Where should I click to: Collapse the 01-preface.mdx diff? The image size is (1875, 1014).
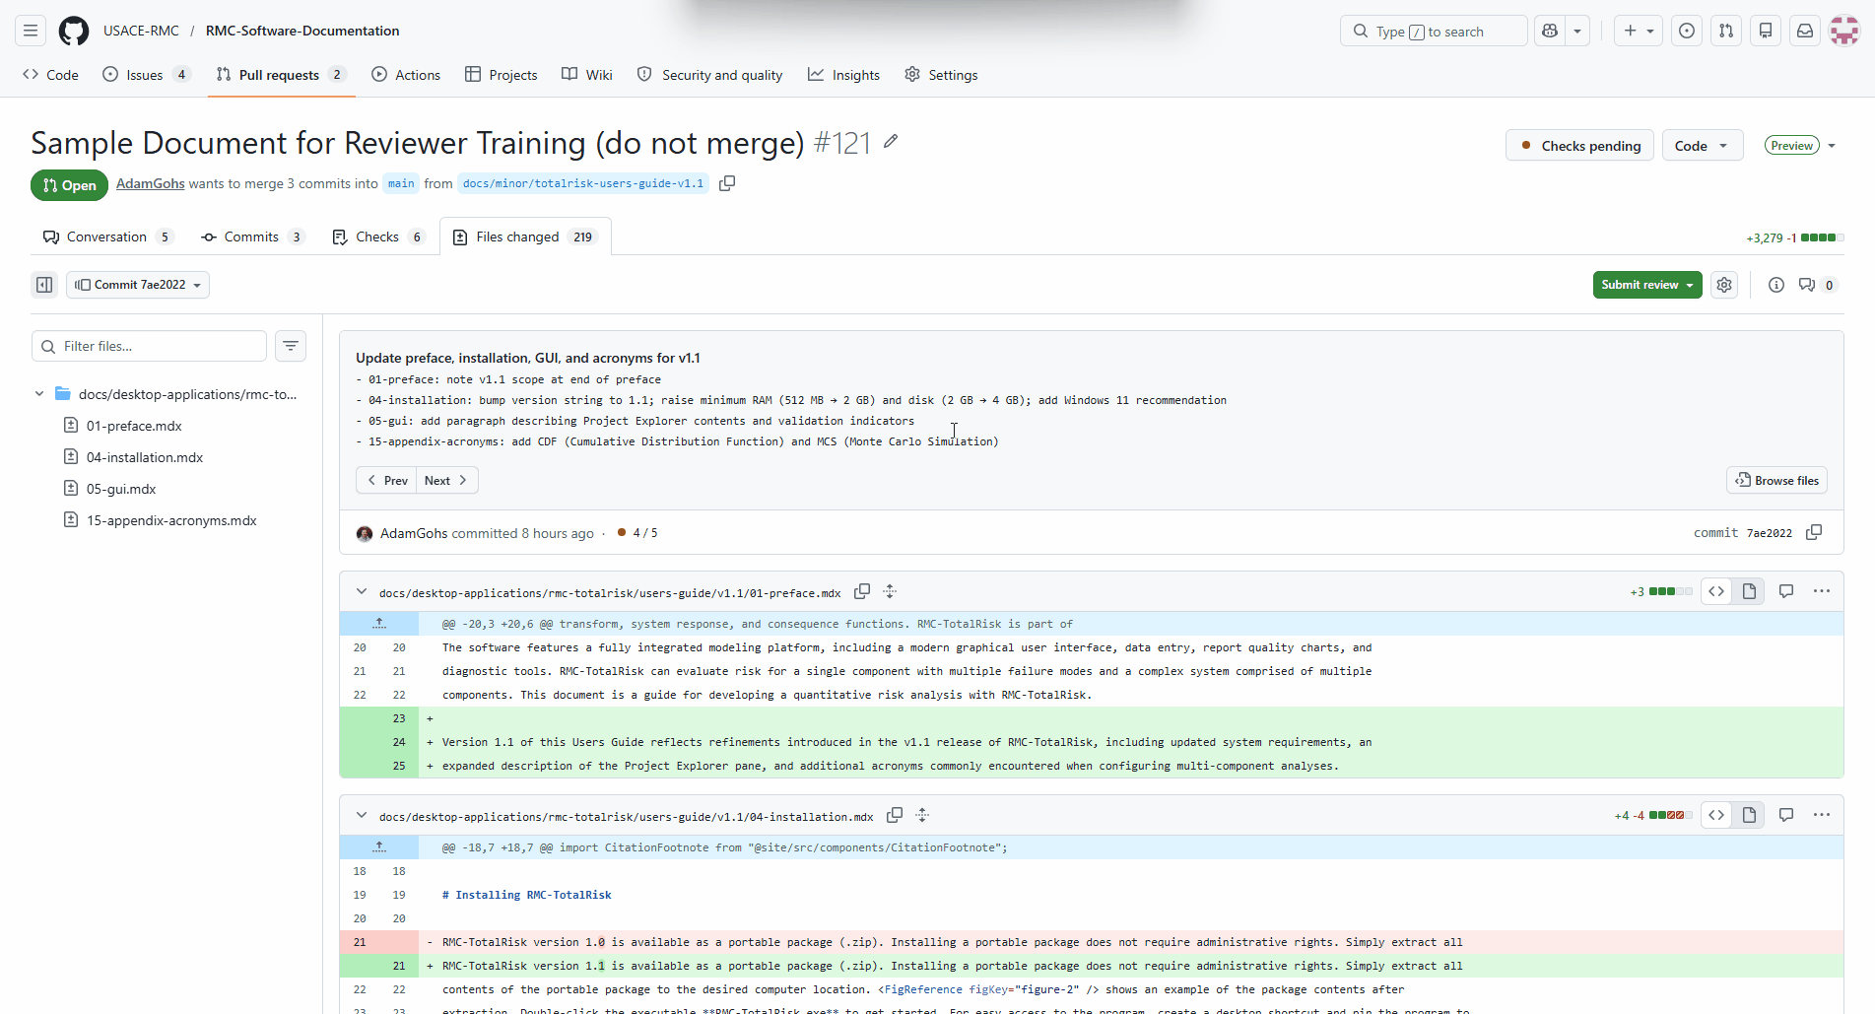(x=362, y=592)
